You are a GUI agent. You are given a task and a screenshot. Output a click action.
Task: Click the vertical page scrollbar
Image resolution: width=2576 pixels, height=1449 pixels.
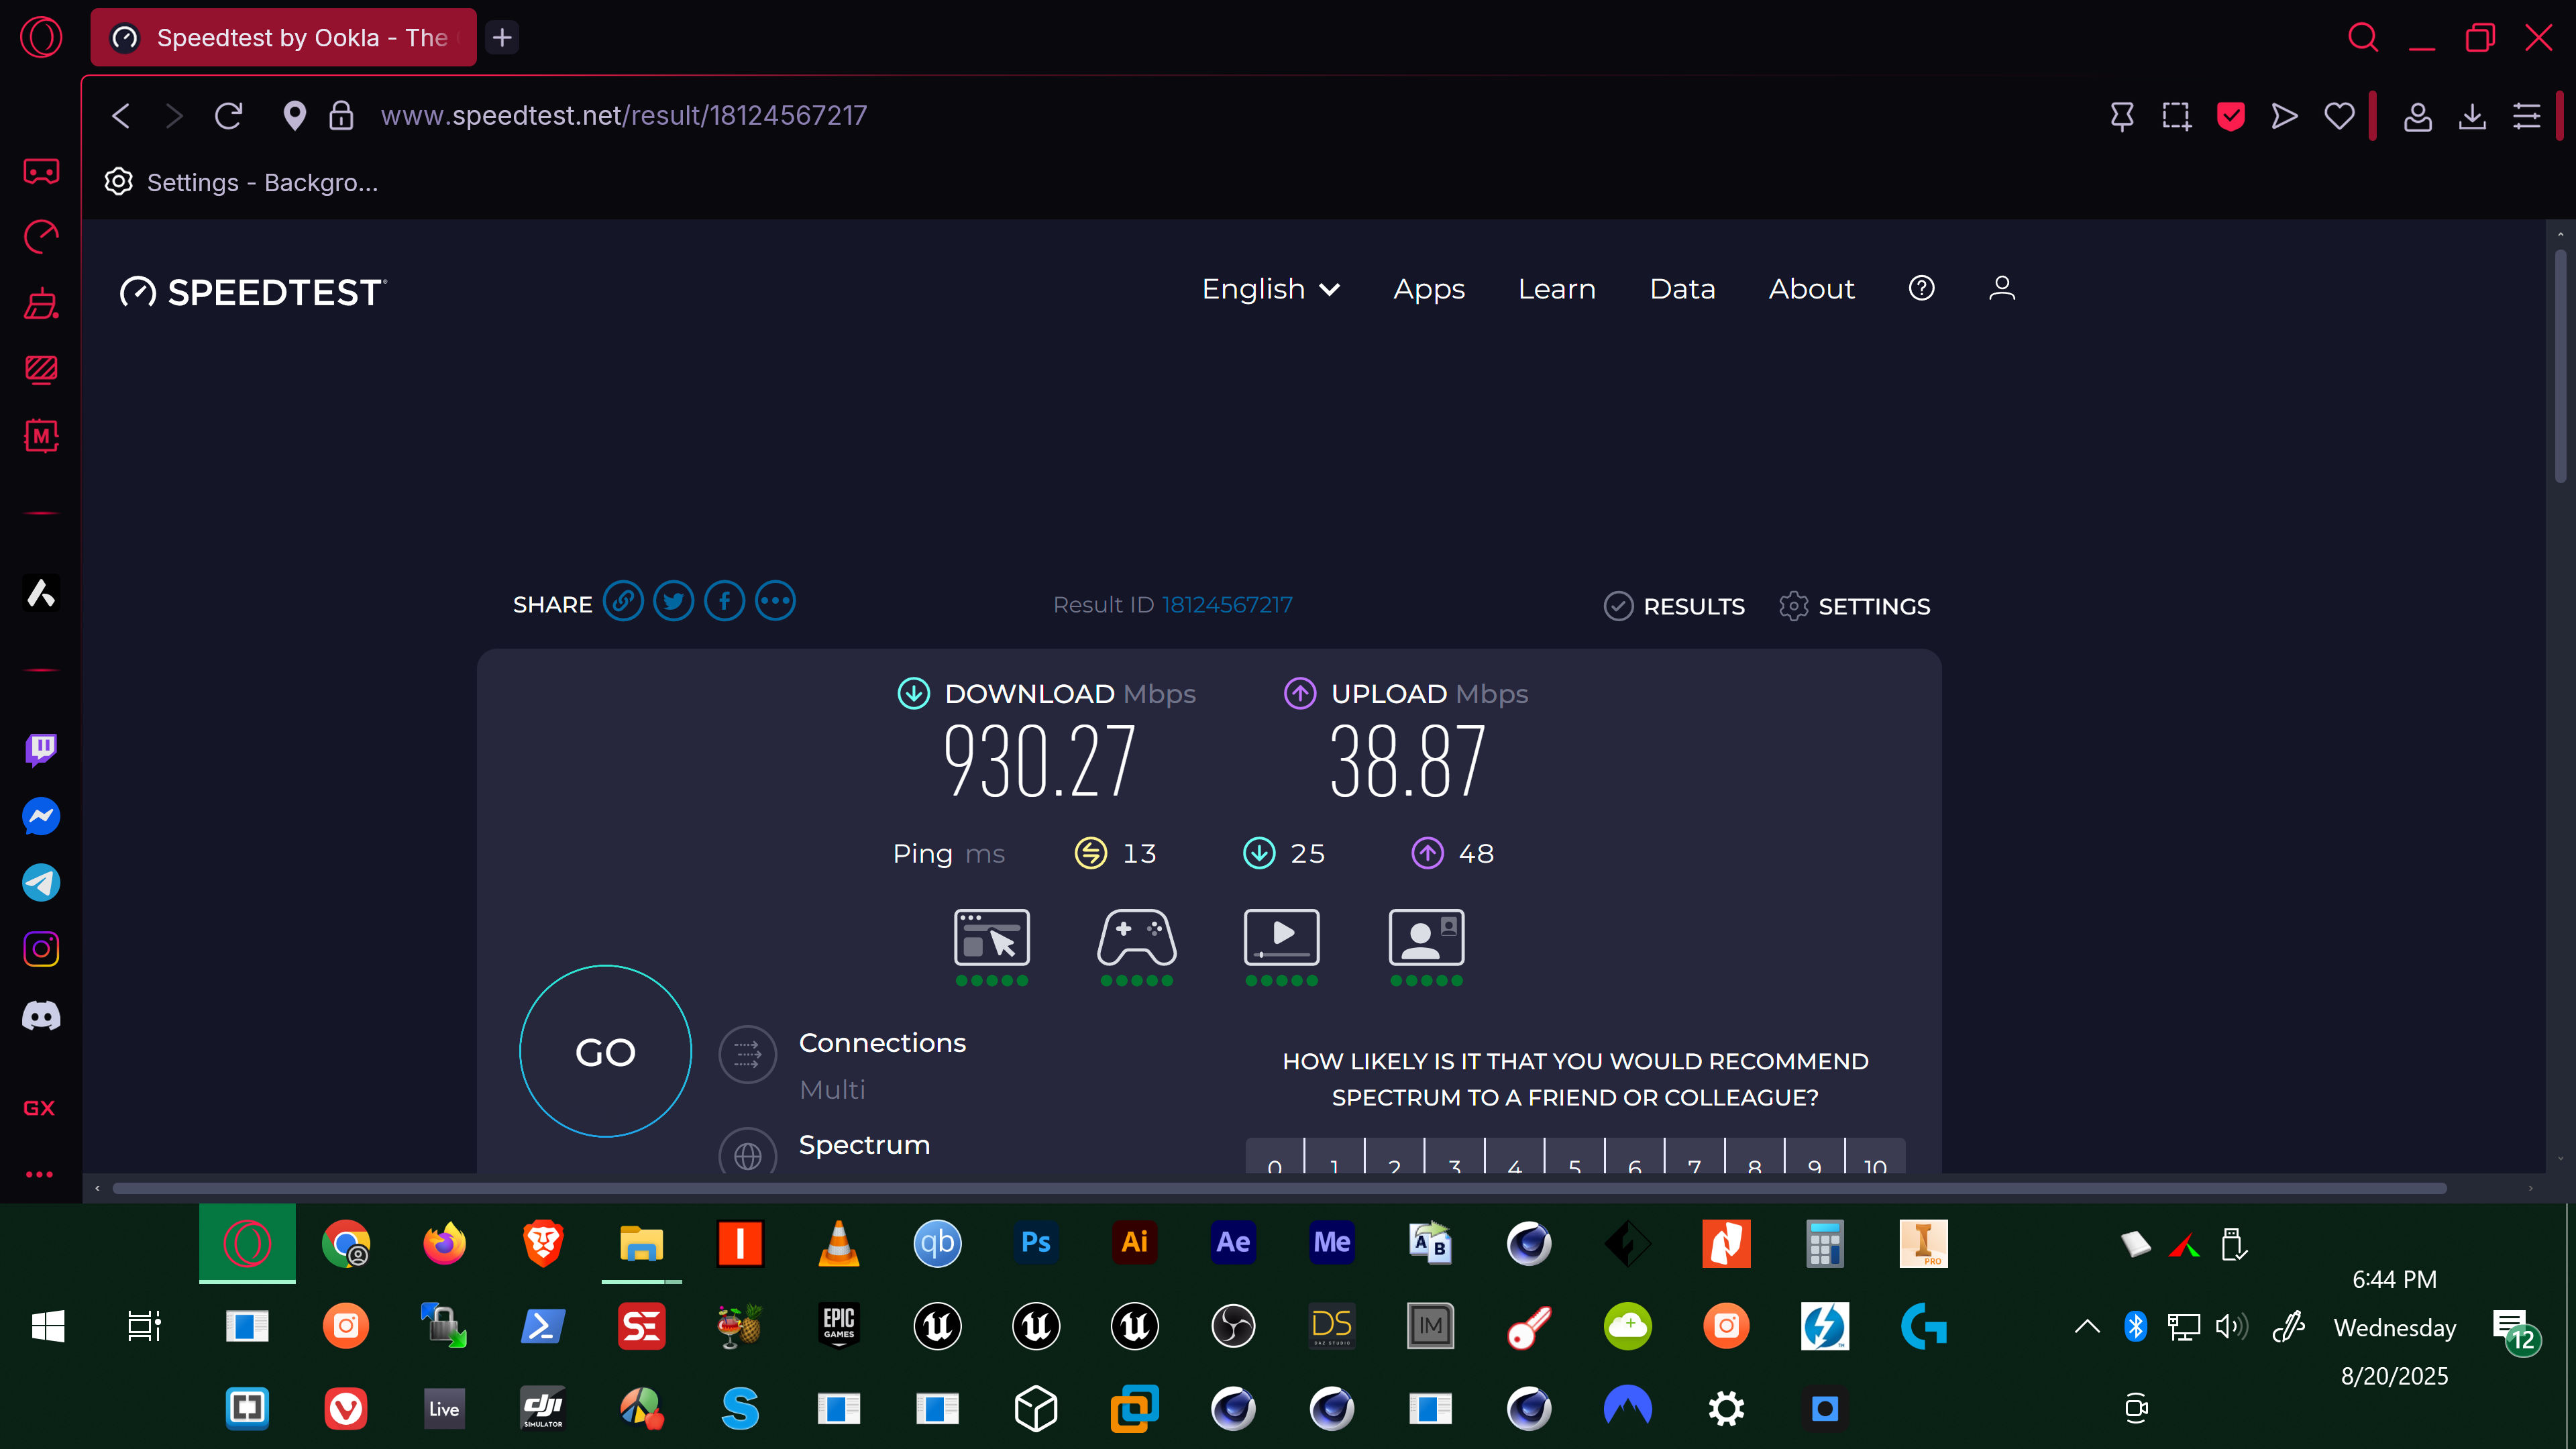point(2560,365)
